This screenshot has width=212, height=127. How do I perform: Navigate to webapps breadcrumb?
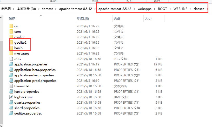click(x=144, y=9)
